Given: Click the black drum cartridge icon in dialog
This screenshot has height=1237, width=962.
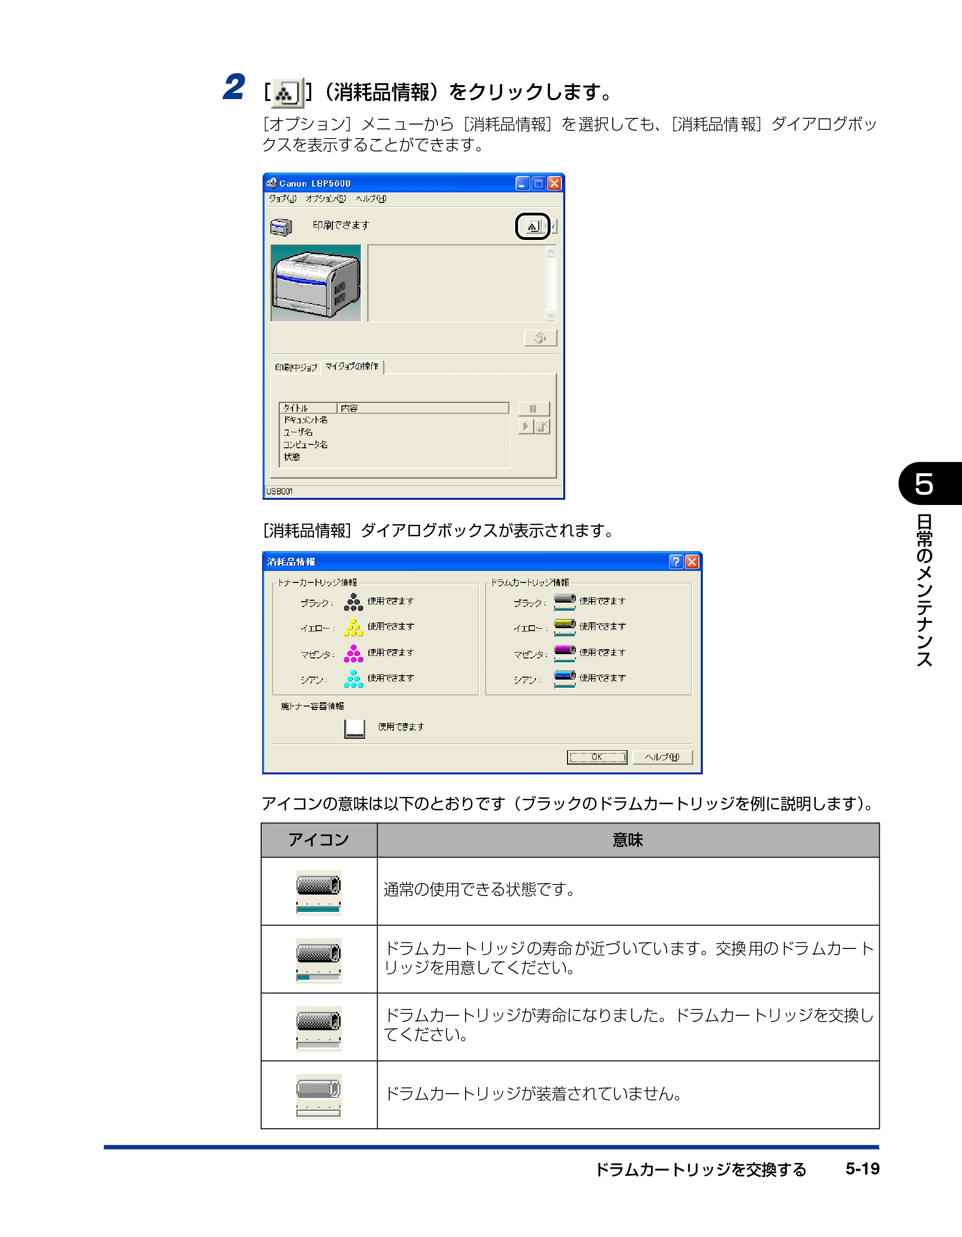Looking at the screenshot, I should 565,602.
